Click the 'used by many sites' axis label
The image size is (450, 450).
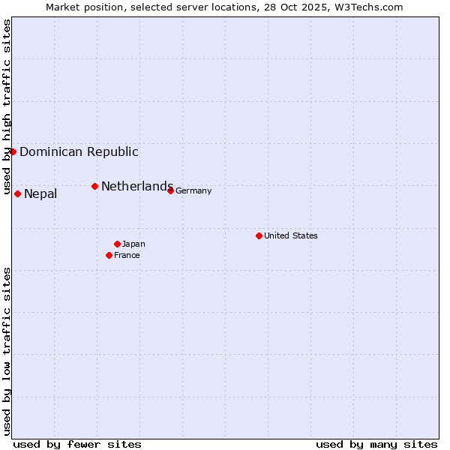click(x=376, y=444)
